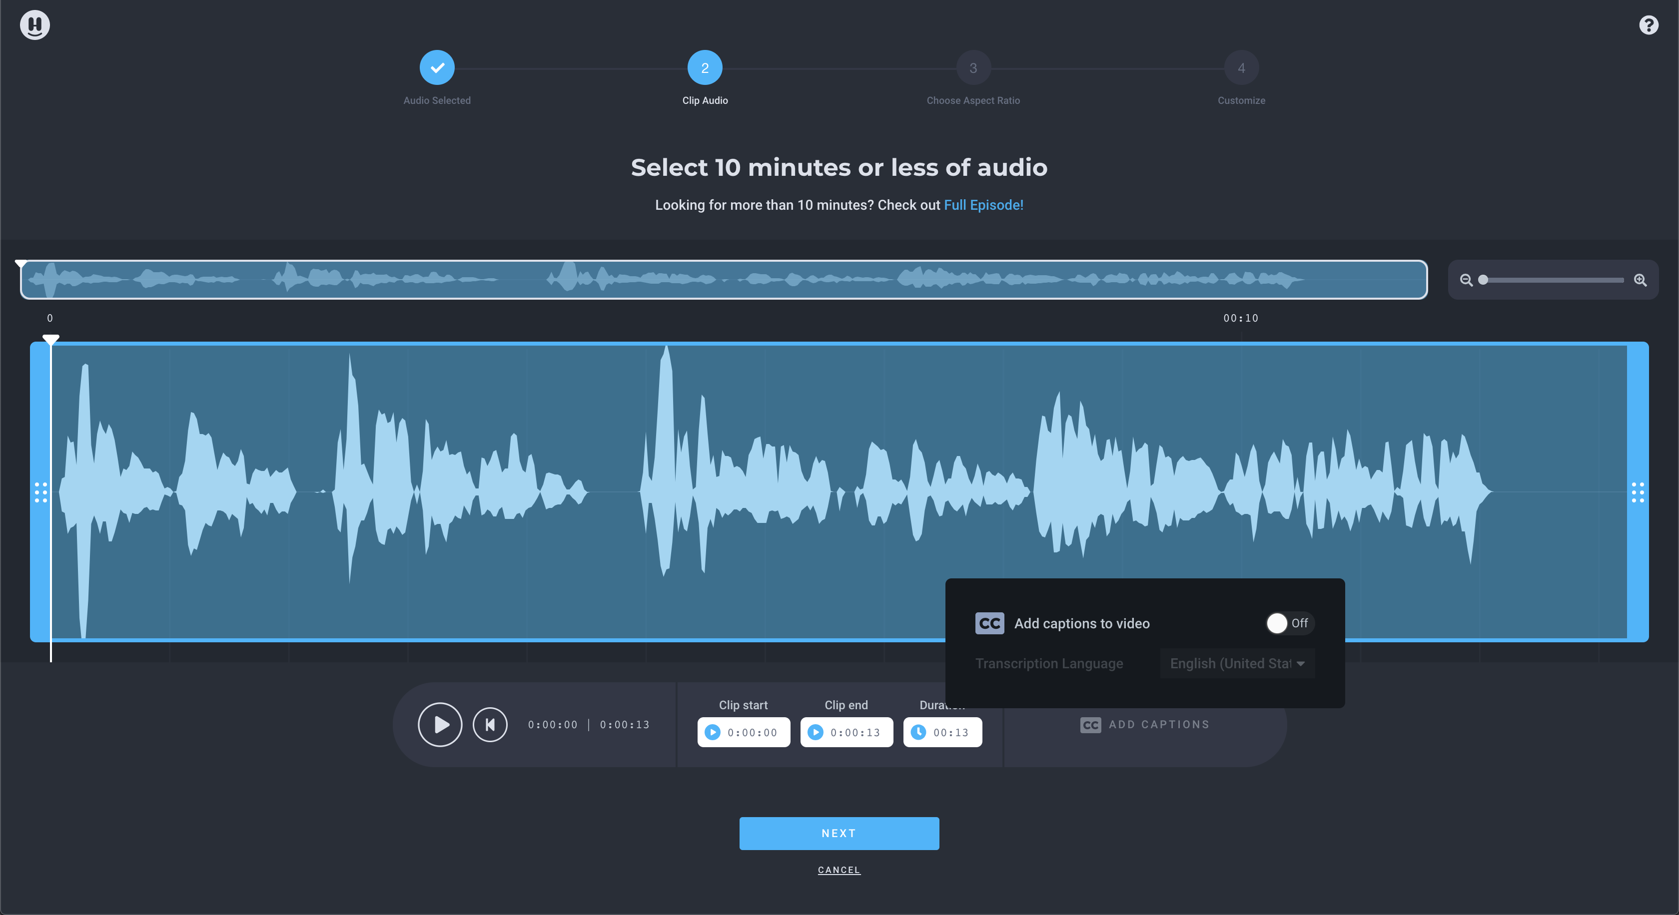Click the Headliner logo

pyautogui.click(x=34, y=25)
